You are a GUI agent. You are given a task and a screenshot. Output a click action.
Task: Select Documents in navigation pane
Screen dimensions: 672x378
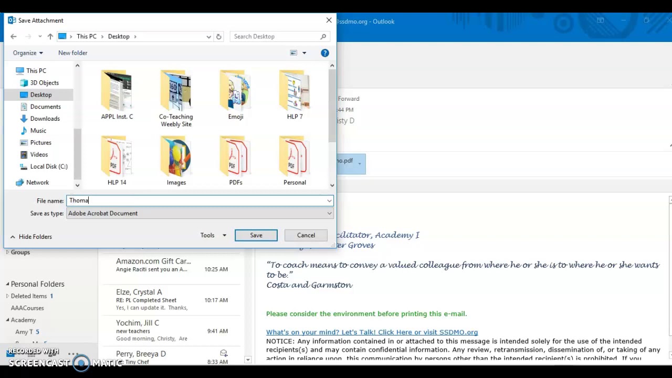pos(45,107)
